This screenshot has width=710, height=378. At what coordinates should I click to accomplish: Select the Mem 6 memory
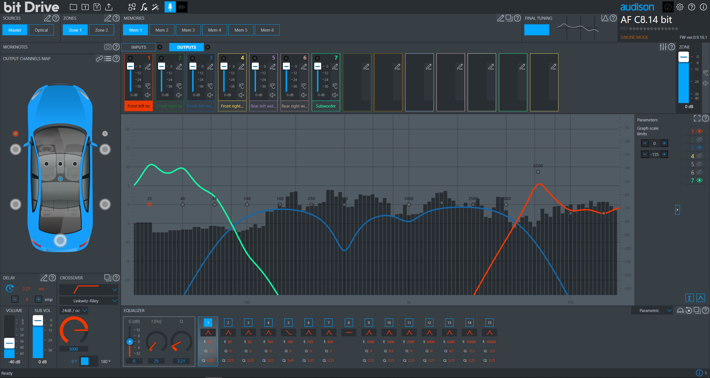(267, 30)
